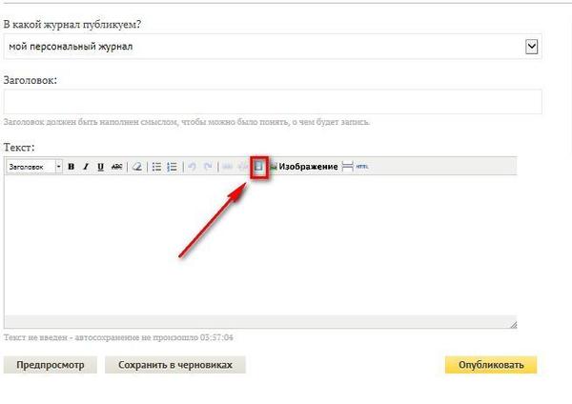Insert a numbered list
This screenshot has width=572, height=404.
(x=172, y=167)
